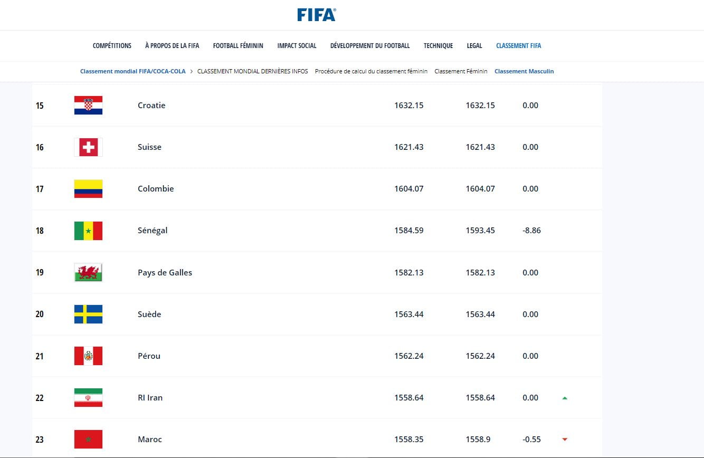The width and height of the screenshot is (704, 458).
Task: Click the FIFA logo at top
Action: point(316,15)
